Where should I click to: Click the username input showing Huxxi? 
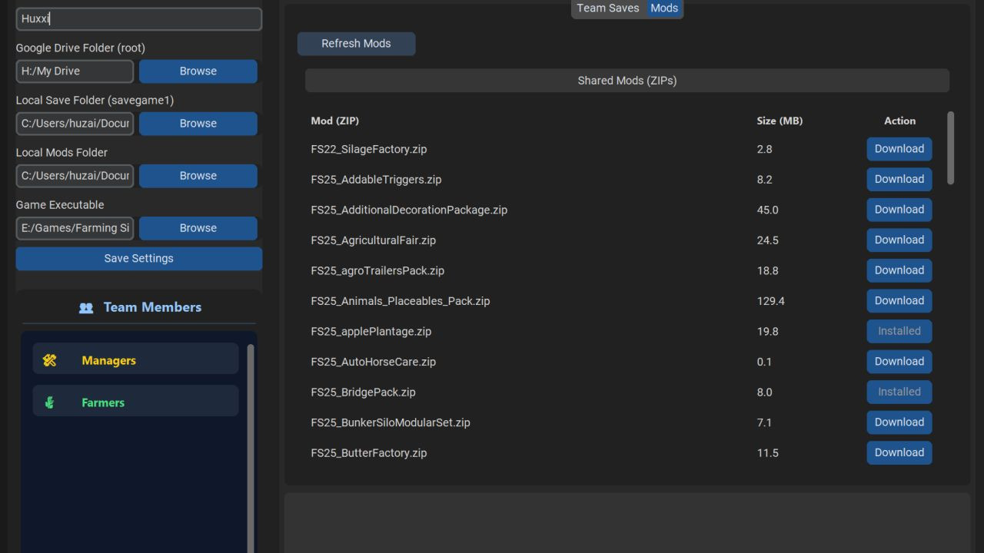click(138, 18)
